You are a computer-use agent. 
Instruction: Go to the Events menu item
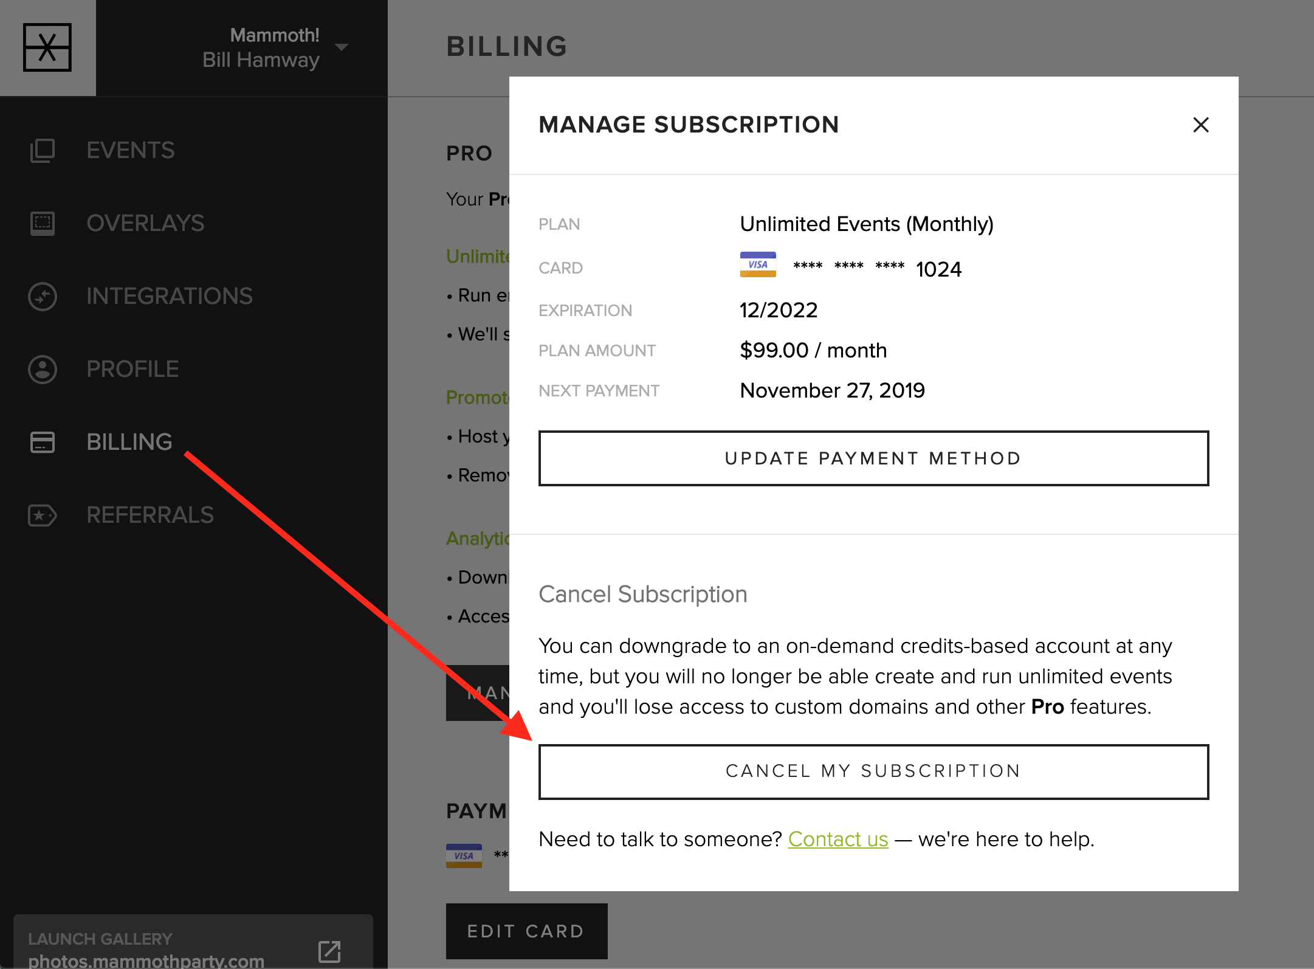[130, 150]
